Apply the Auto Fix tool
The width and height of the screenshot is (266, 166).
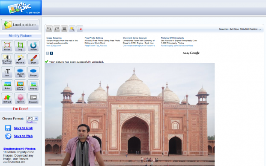point(20,59)
